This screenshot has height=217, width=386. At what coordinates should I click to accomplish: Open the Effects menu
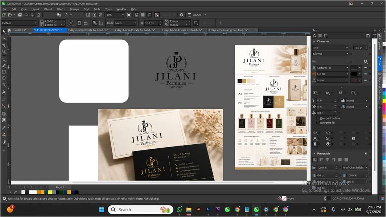(61, 9)
